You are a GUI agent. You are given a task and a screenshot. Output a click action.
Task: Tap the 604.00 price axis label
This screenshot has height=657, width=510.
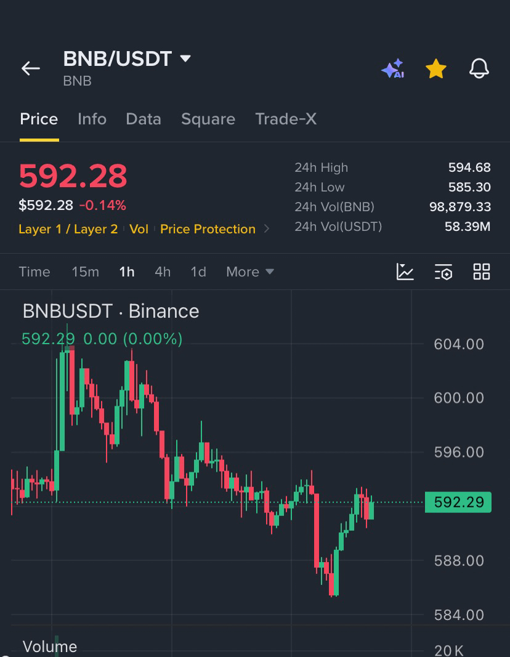pyautogui.click(x=459, y=344)
